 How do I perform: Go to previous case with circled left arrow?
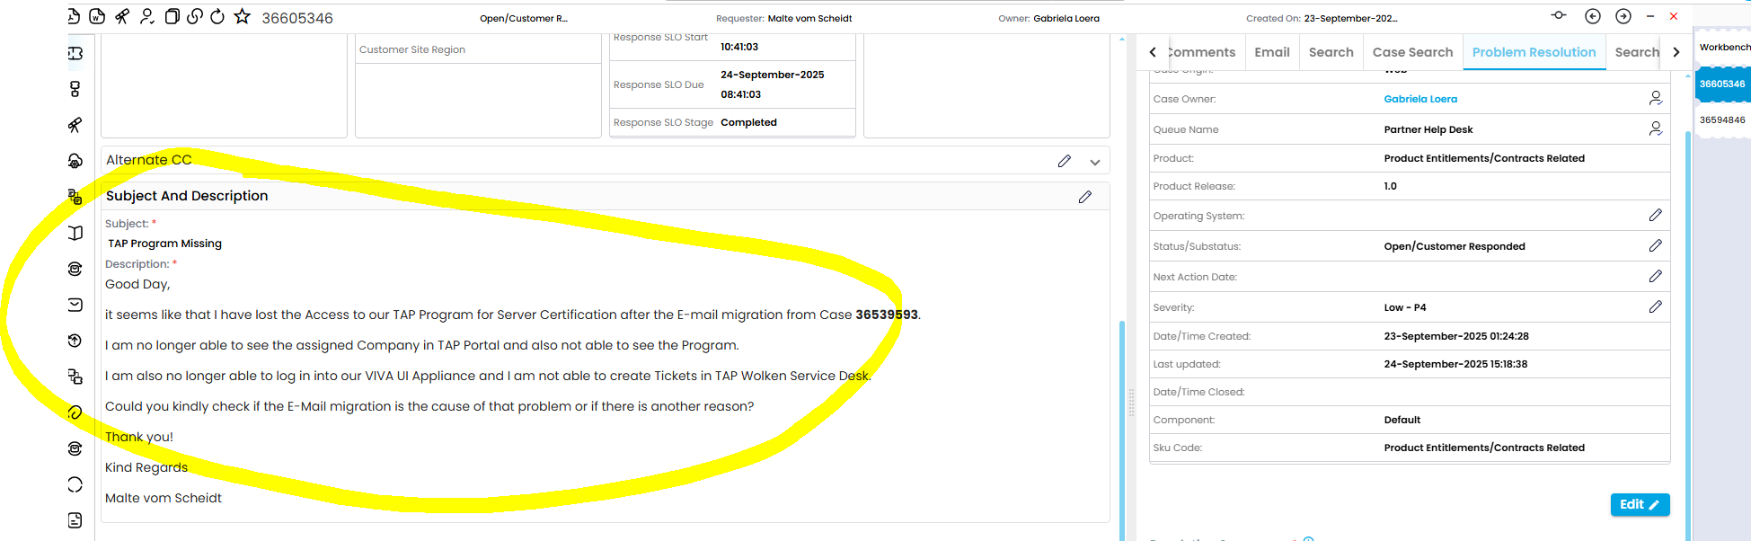[1593, 16]
